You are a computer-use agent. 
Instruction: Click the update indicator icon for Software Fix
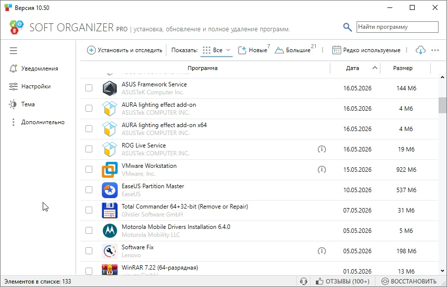coord(322,251)
